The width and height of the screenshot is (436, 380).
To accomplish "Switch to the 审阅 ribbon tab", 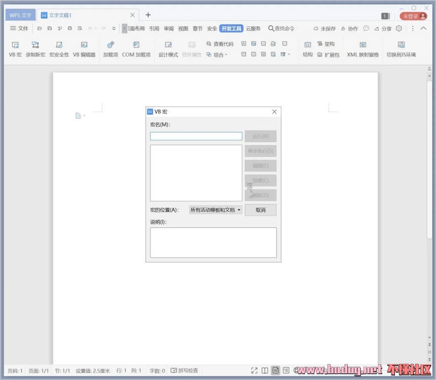I will 169,28.
